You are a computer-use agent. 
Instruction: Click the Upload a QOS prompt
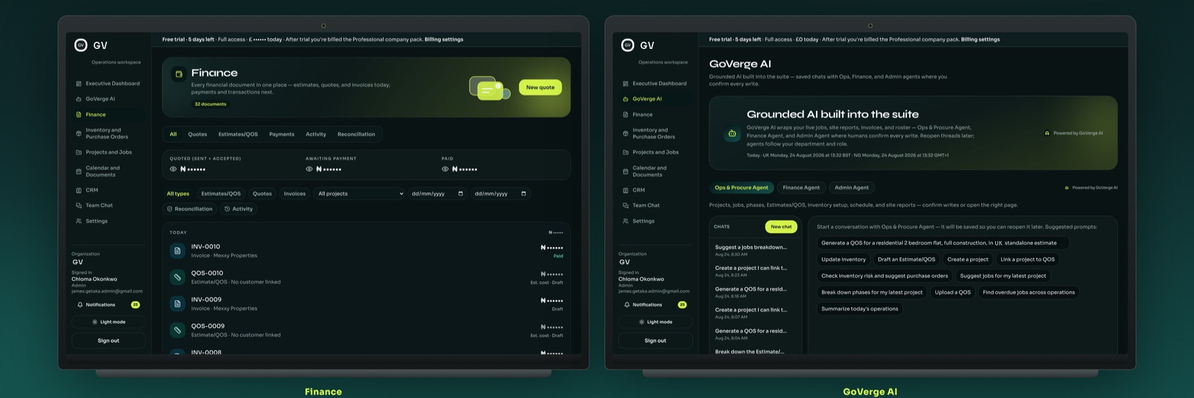(953, 292)
